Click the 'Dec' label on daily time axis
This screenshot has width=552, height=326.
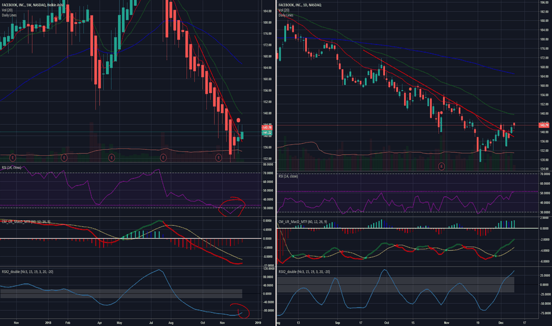[501, 322]
